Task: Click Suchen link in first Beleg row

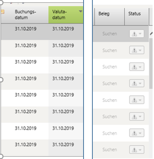Action: click(x=110, y=34)
